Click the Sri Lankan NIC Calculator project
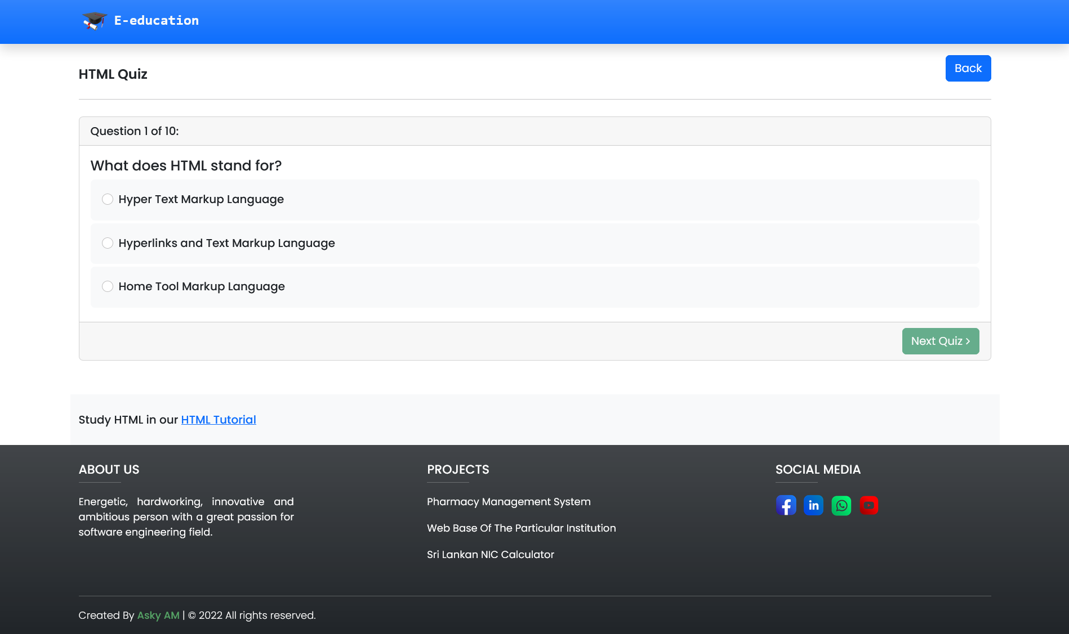This screenshot has width=1069, height=634. pos(491,555)
